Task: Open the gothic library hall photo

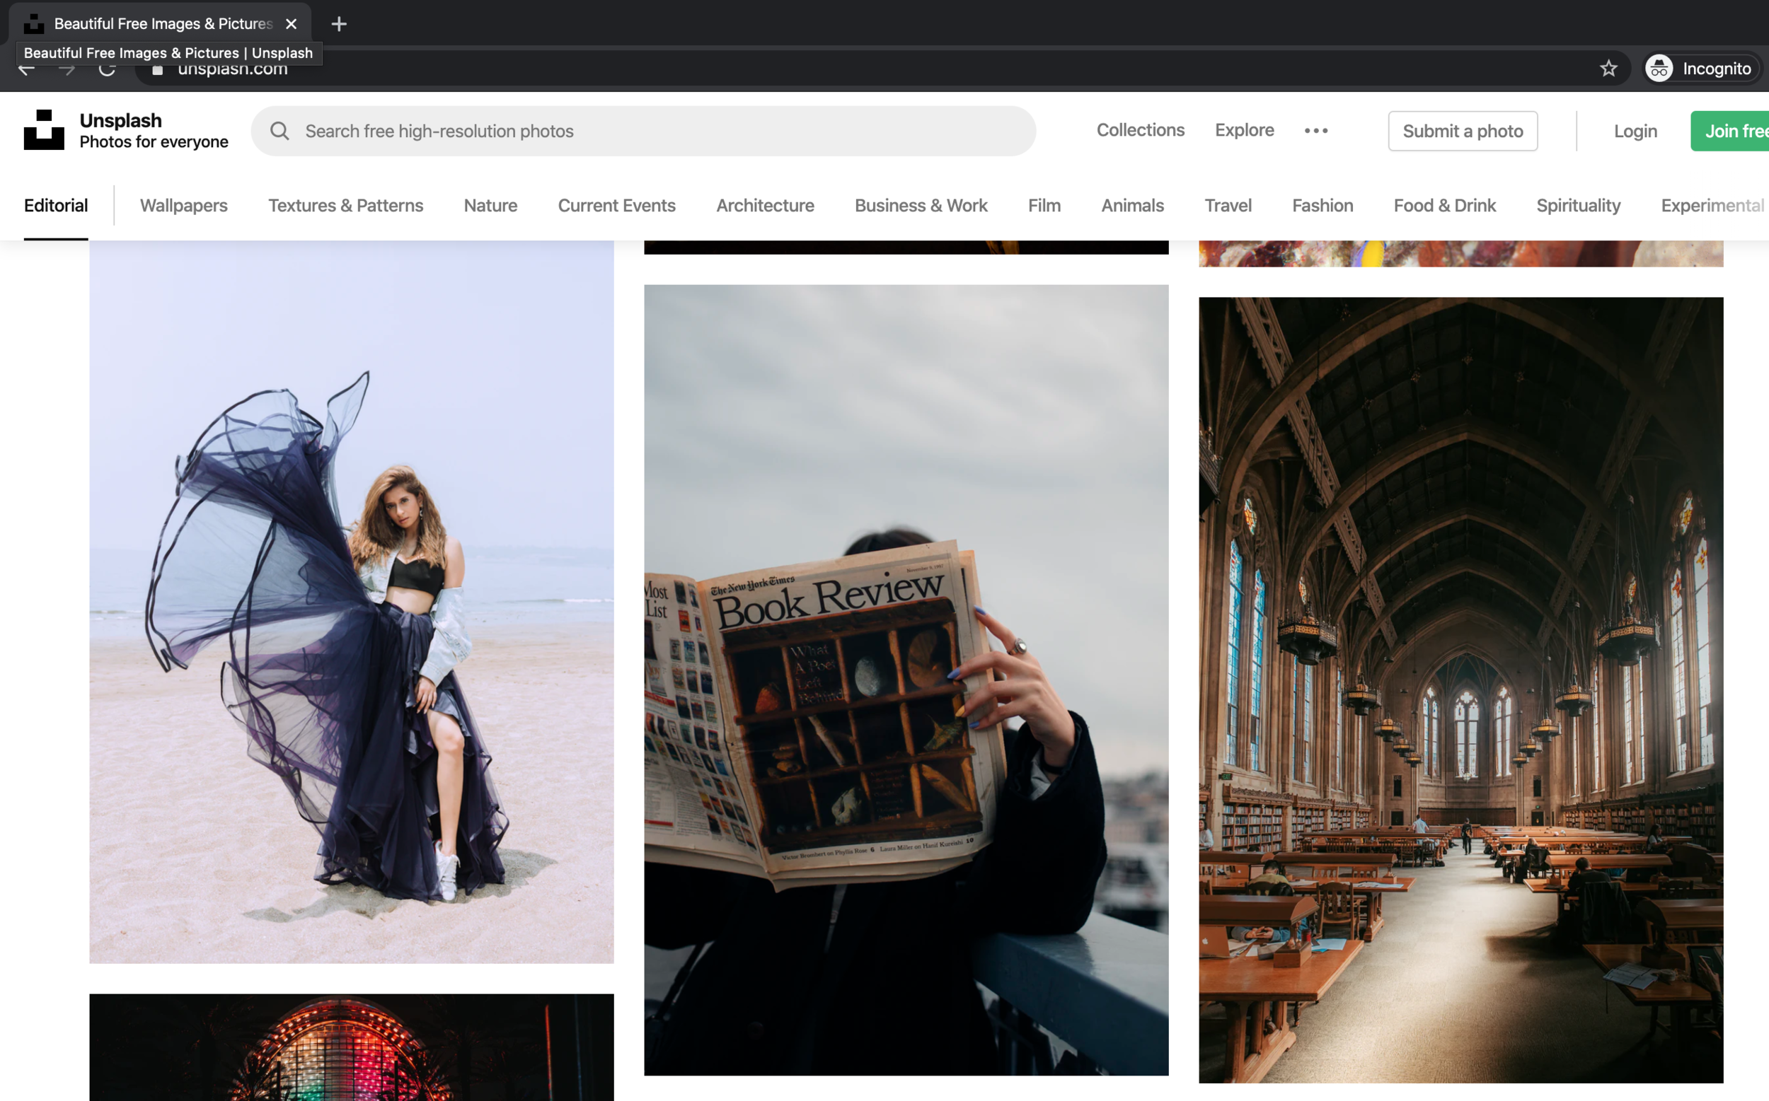Action: [1460, 689]
